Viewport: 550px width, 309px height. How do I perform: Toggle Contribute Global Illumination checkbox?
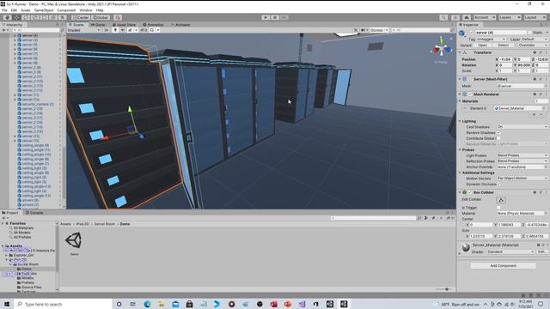(498, 138)
